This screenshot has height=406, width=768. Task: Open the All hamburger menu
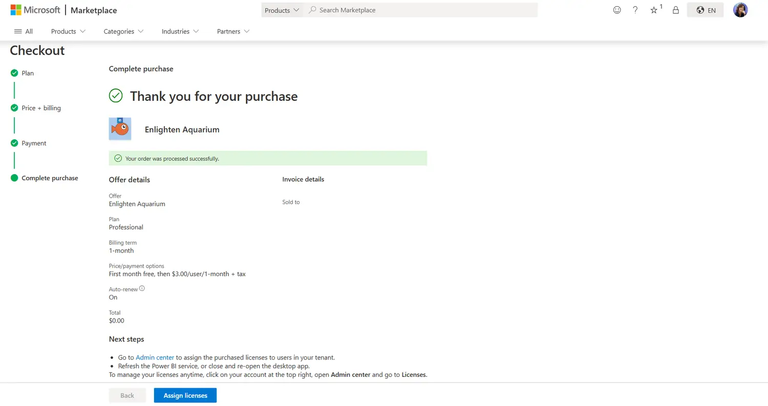(23, 31)
